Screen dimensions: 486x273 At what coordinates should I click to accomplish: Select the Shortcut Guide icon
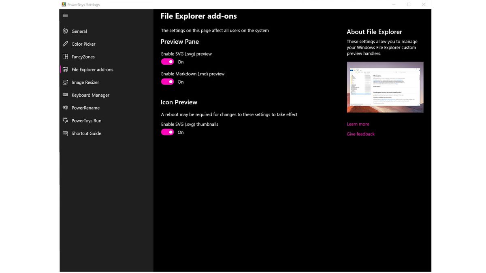65,133
